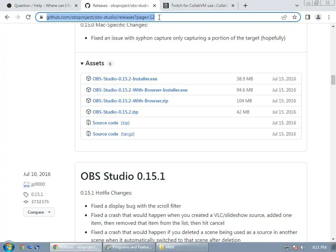Open a new tab with the plus button

[x=245, y=6]
